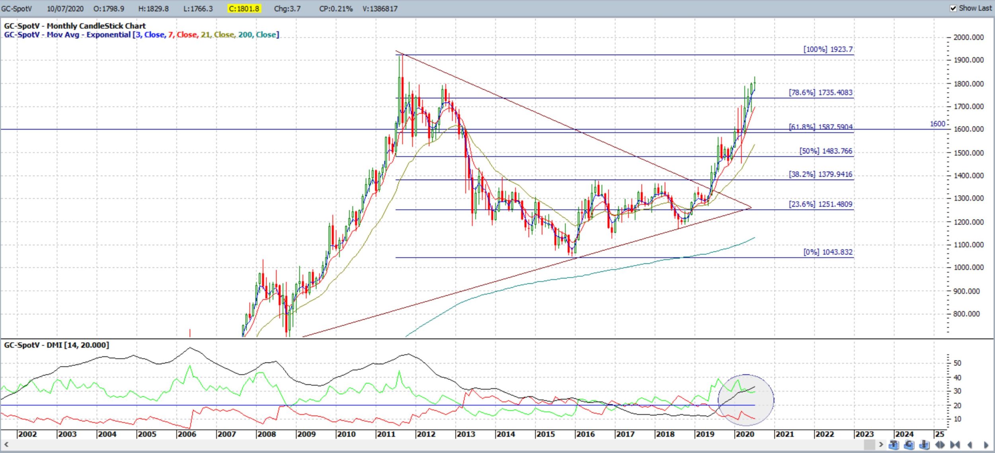This screenshot has width=995, height=453.
Task: Click the L:1766.3 low value
Action: coord(198,9)
